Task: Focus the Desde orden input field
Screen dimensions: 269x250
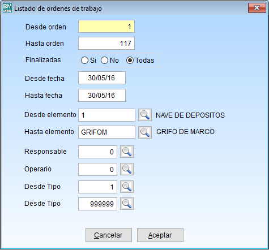Action: pyautogui.click(x=106, y=27)
